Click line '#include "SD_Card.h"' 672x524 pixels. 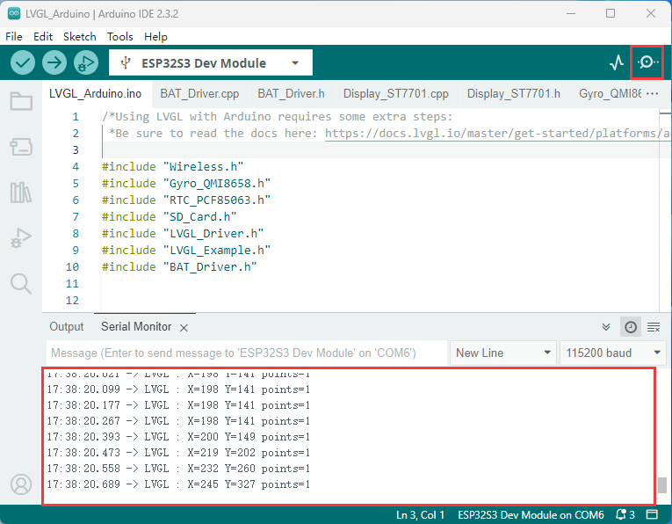pos(170,217)
